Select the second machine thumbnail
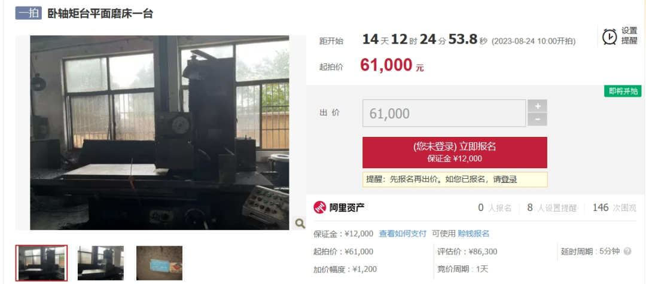Image resolution: width=646 pixels, height=284 pixels. [x=101, y=263]
